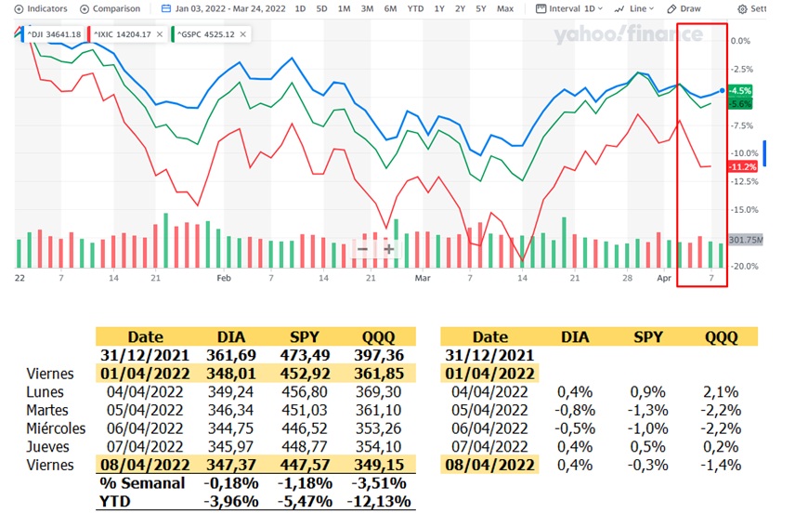
Task: Click the Apr label on time axis
Action: [x=664, y=278]
